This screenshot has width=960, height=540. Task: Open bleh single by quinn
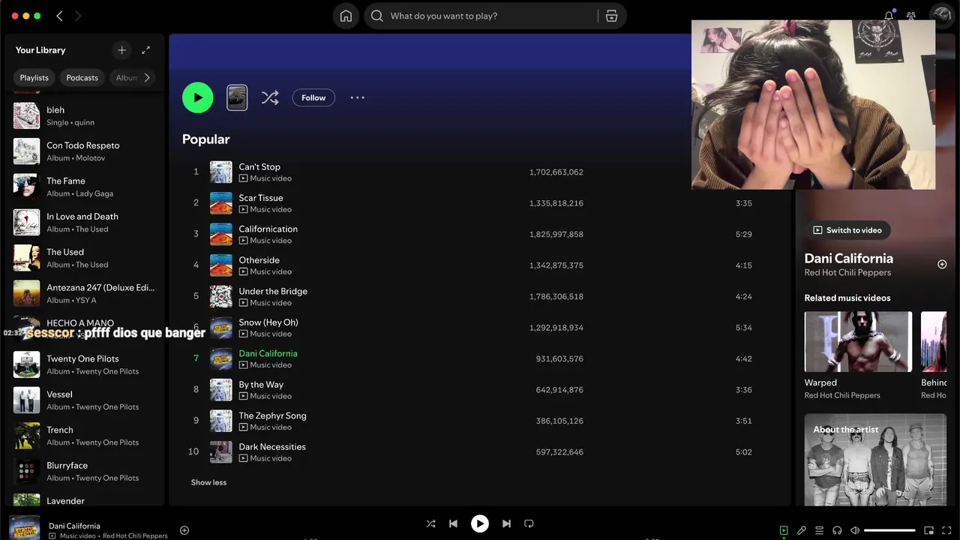(x=84, y=115)
